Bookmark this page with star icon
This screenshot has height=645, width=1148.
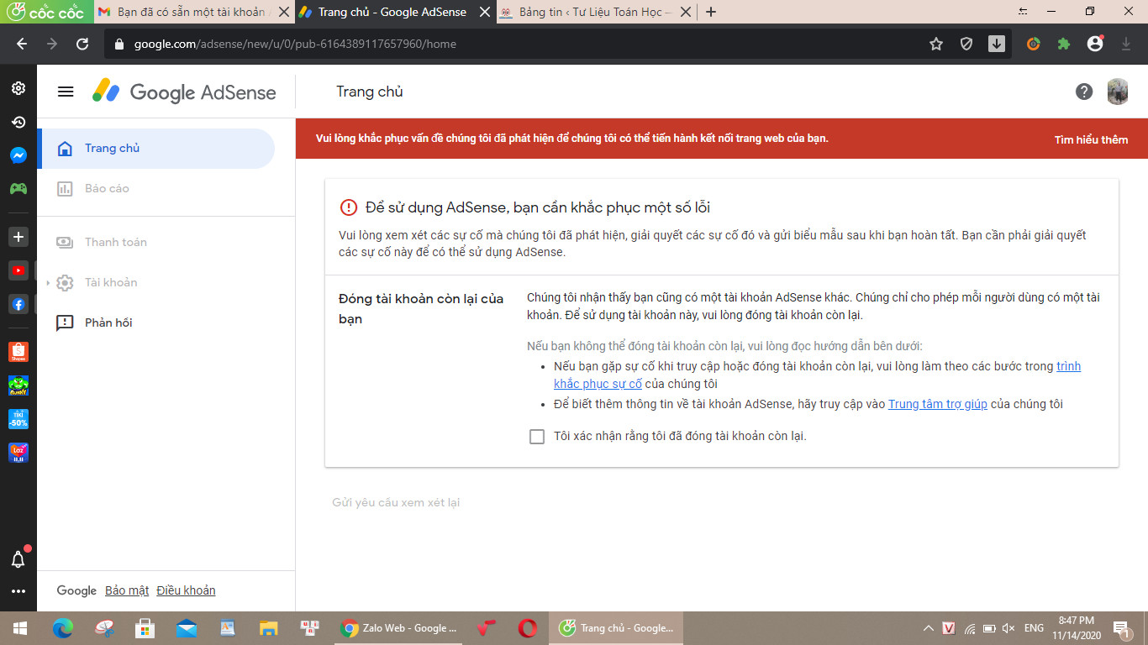pos(936,45)
